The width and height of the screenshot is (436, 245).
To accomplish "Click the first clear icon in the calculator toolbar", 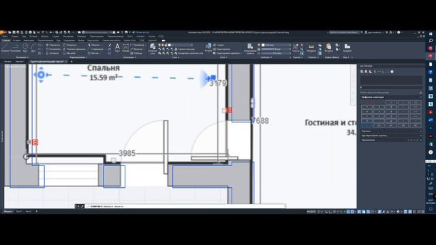I will pos(362,71).
